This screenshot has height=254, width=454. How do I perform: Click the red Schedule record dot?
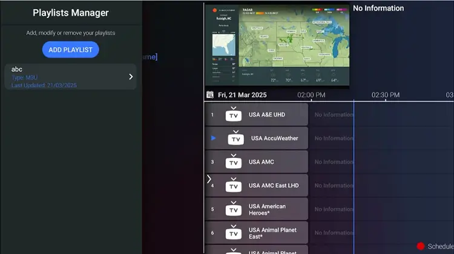(x=421, y=246)
